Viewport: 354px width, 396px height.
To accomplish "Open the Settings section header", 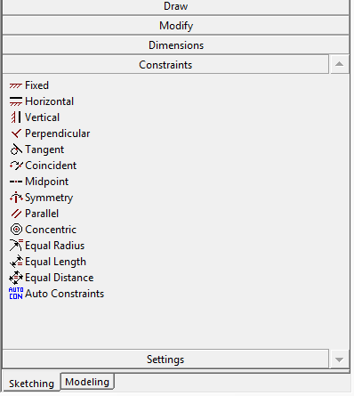I will pos(165,360).
